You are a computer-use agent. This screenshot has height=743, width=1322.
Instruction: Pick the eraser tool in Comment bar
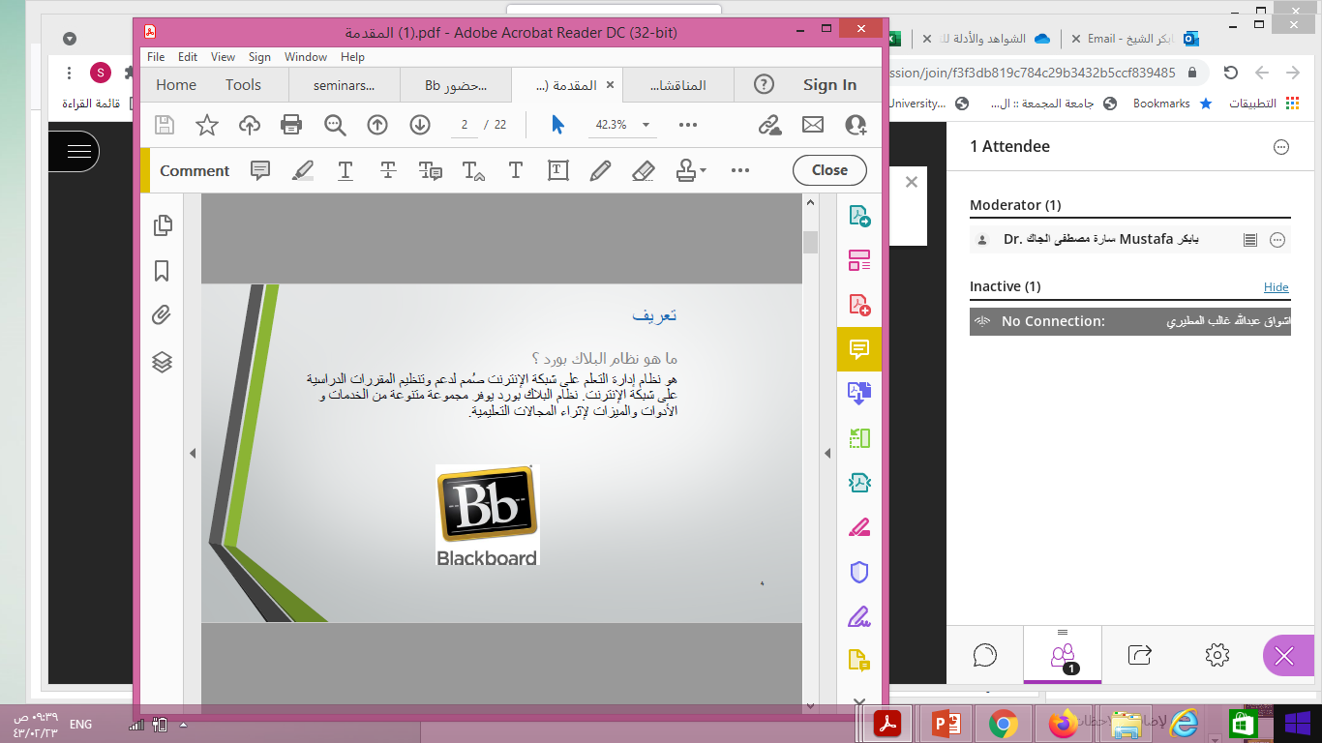click(x=644, y=170)
